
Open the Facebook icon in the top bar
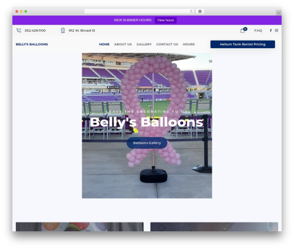tap(270, 31)
